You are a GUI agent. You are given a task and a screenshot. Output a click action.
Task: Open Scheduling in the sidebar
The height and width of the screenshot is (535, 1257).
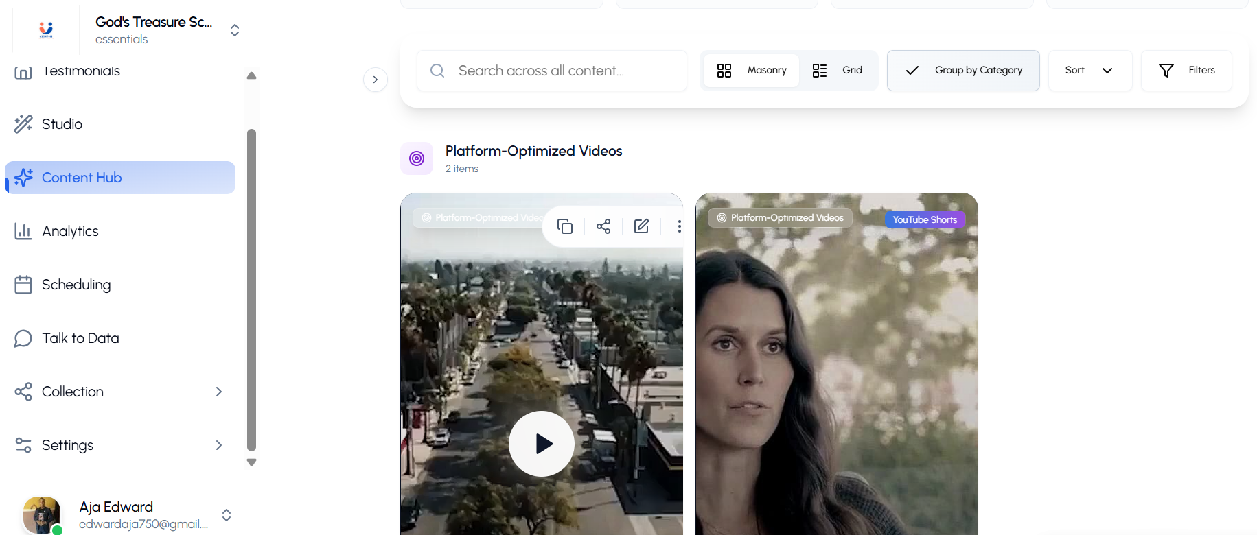(x=120, y=285)
